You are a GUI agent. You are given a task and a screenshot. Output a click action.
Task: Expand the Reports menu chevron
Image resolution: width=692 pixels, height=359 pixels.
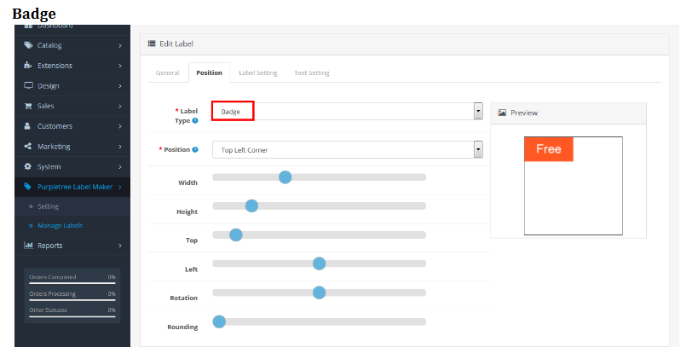click(x=120, y=246)
